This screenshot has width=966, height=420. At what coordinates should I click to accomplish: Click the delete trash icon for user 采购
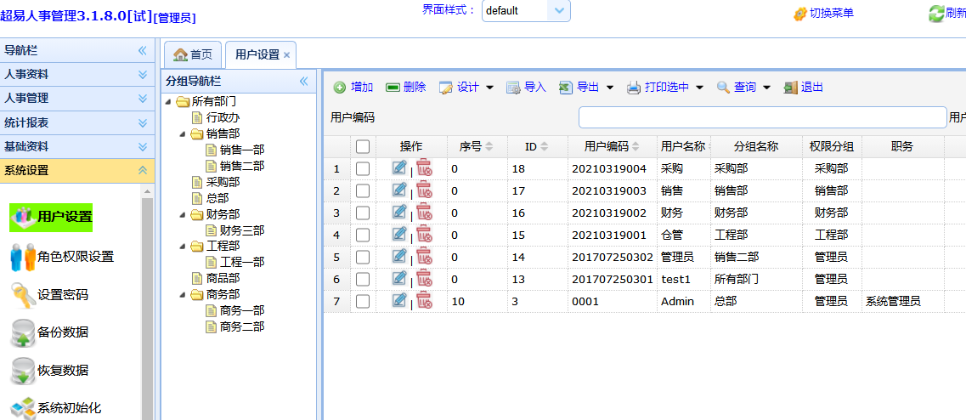click(x=424, y=168)
